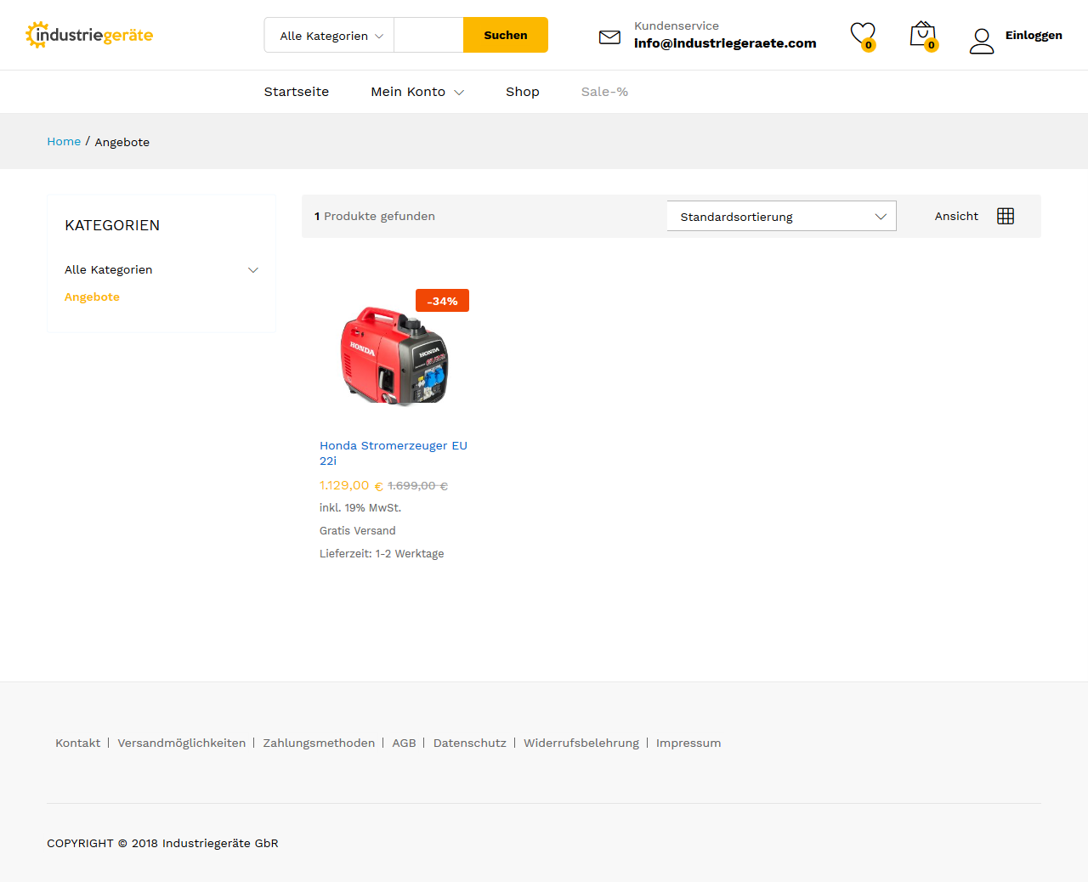Screen dimensions: 1088x882
Task: Open the Sale-% menu item
Action: [x=604, y=92]
